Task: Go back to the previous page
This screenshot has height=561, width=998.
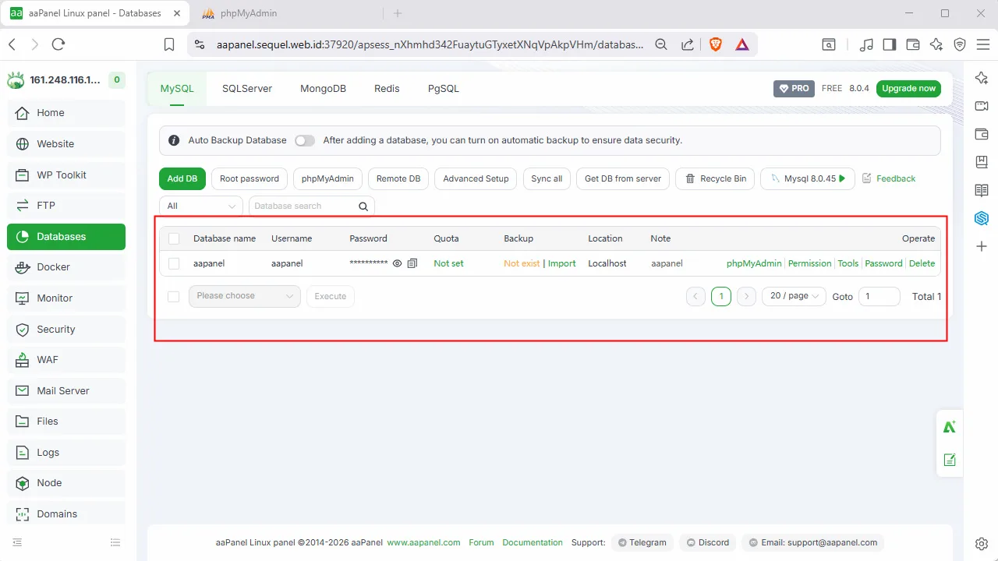Action: click(x=12, y=44)
